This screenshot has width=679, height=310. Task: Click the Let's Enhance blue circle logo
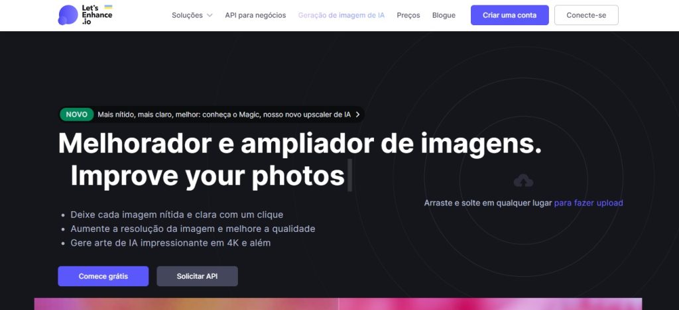(68, 15)
